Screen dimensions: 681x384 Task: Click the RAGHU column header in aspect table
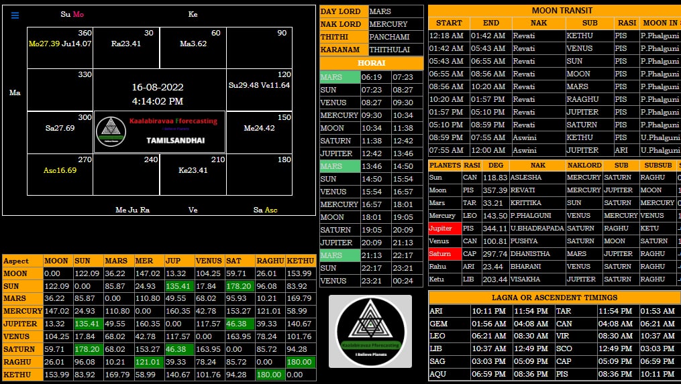coord(270,261)
